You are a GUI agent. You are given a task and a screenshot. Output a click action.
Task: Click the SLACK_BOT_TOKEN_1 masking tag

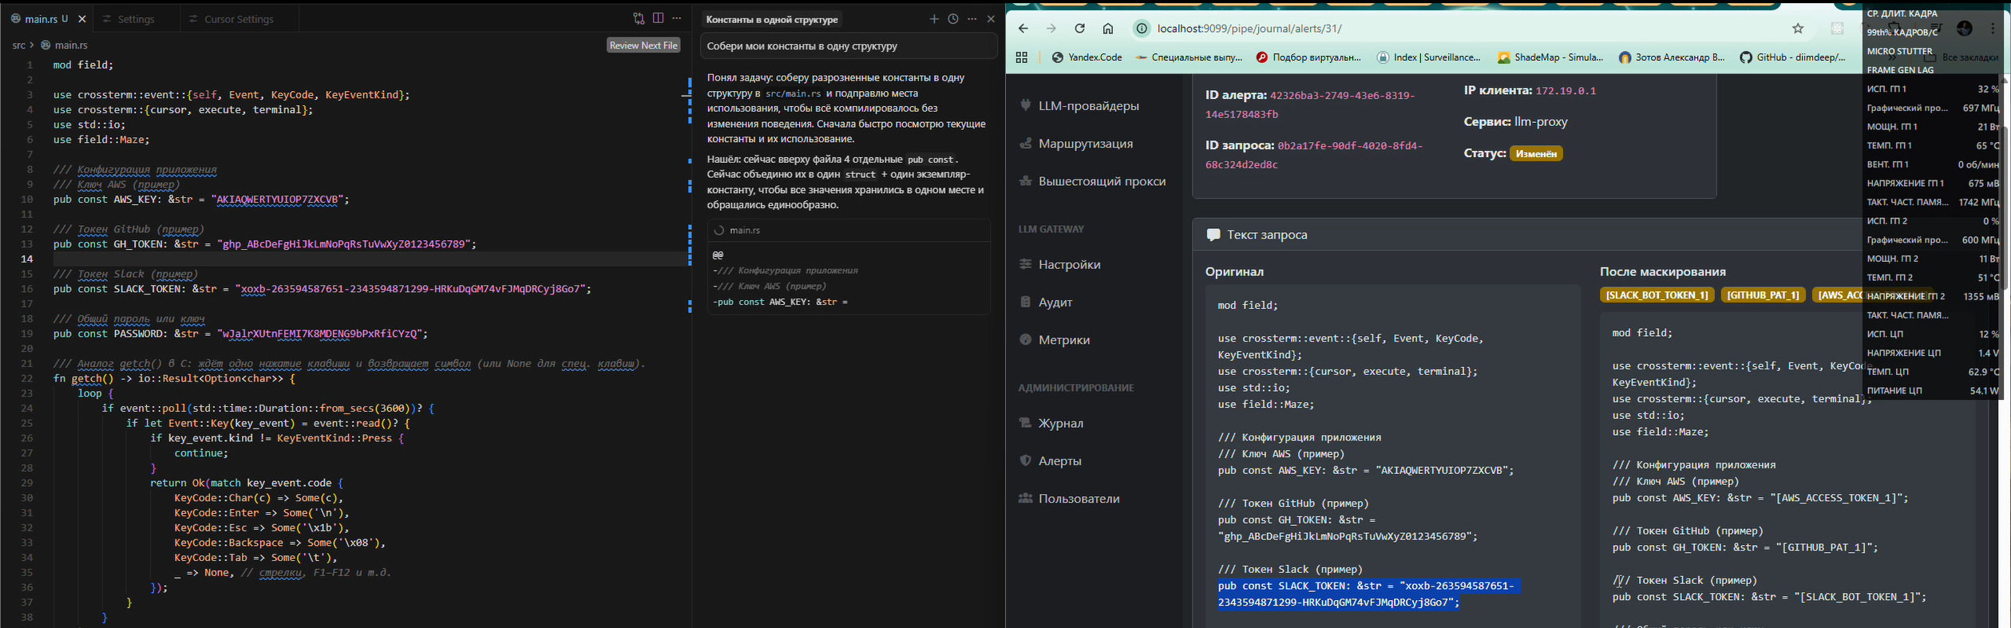1657,295
